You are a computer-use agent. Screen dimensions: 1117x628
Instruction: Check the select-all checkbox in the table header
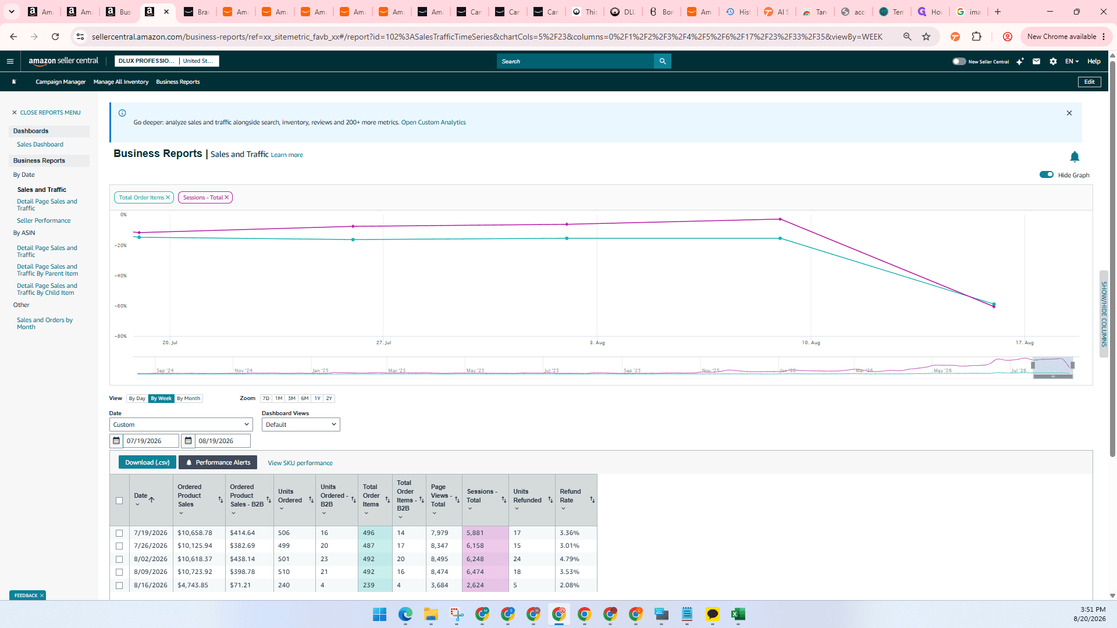(x=119, y=501)
